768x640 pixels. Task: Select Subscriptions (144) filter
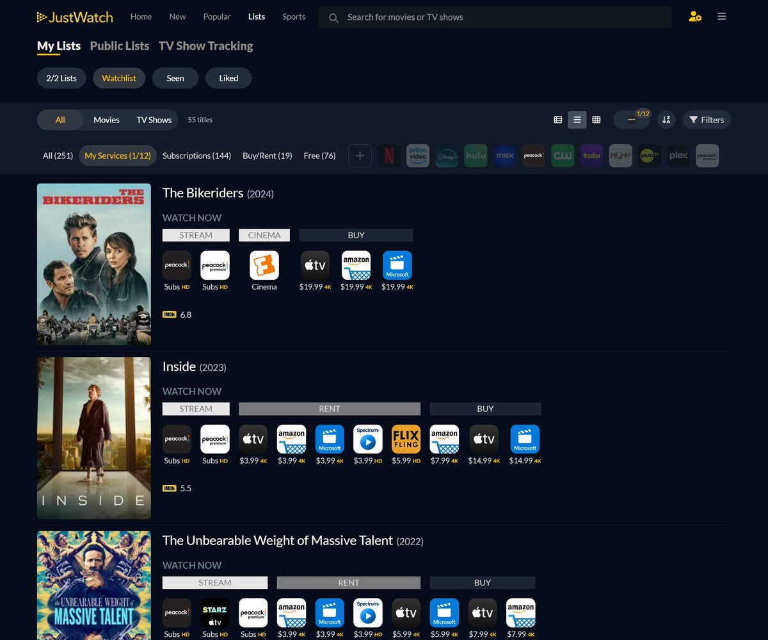[196, 156]
